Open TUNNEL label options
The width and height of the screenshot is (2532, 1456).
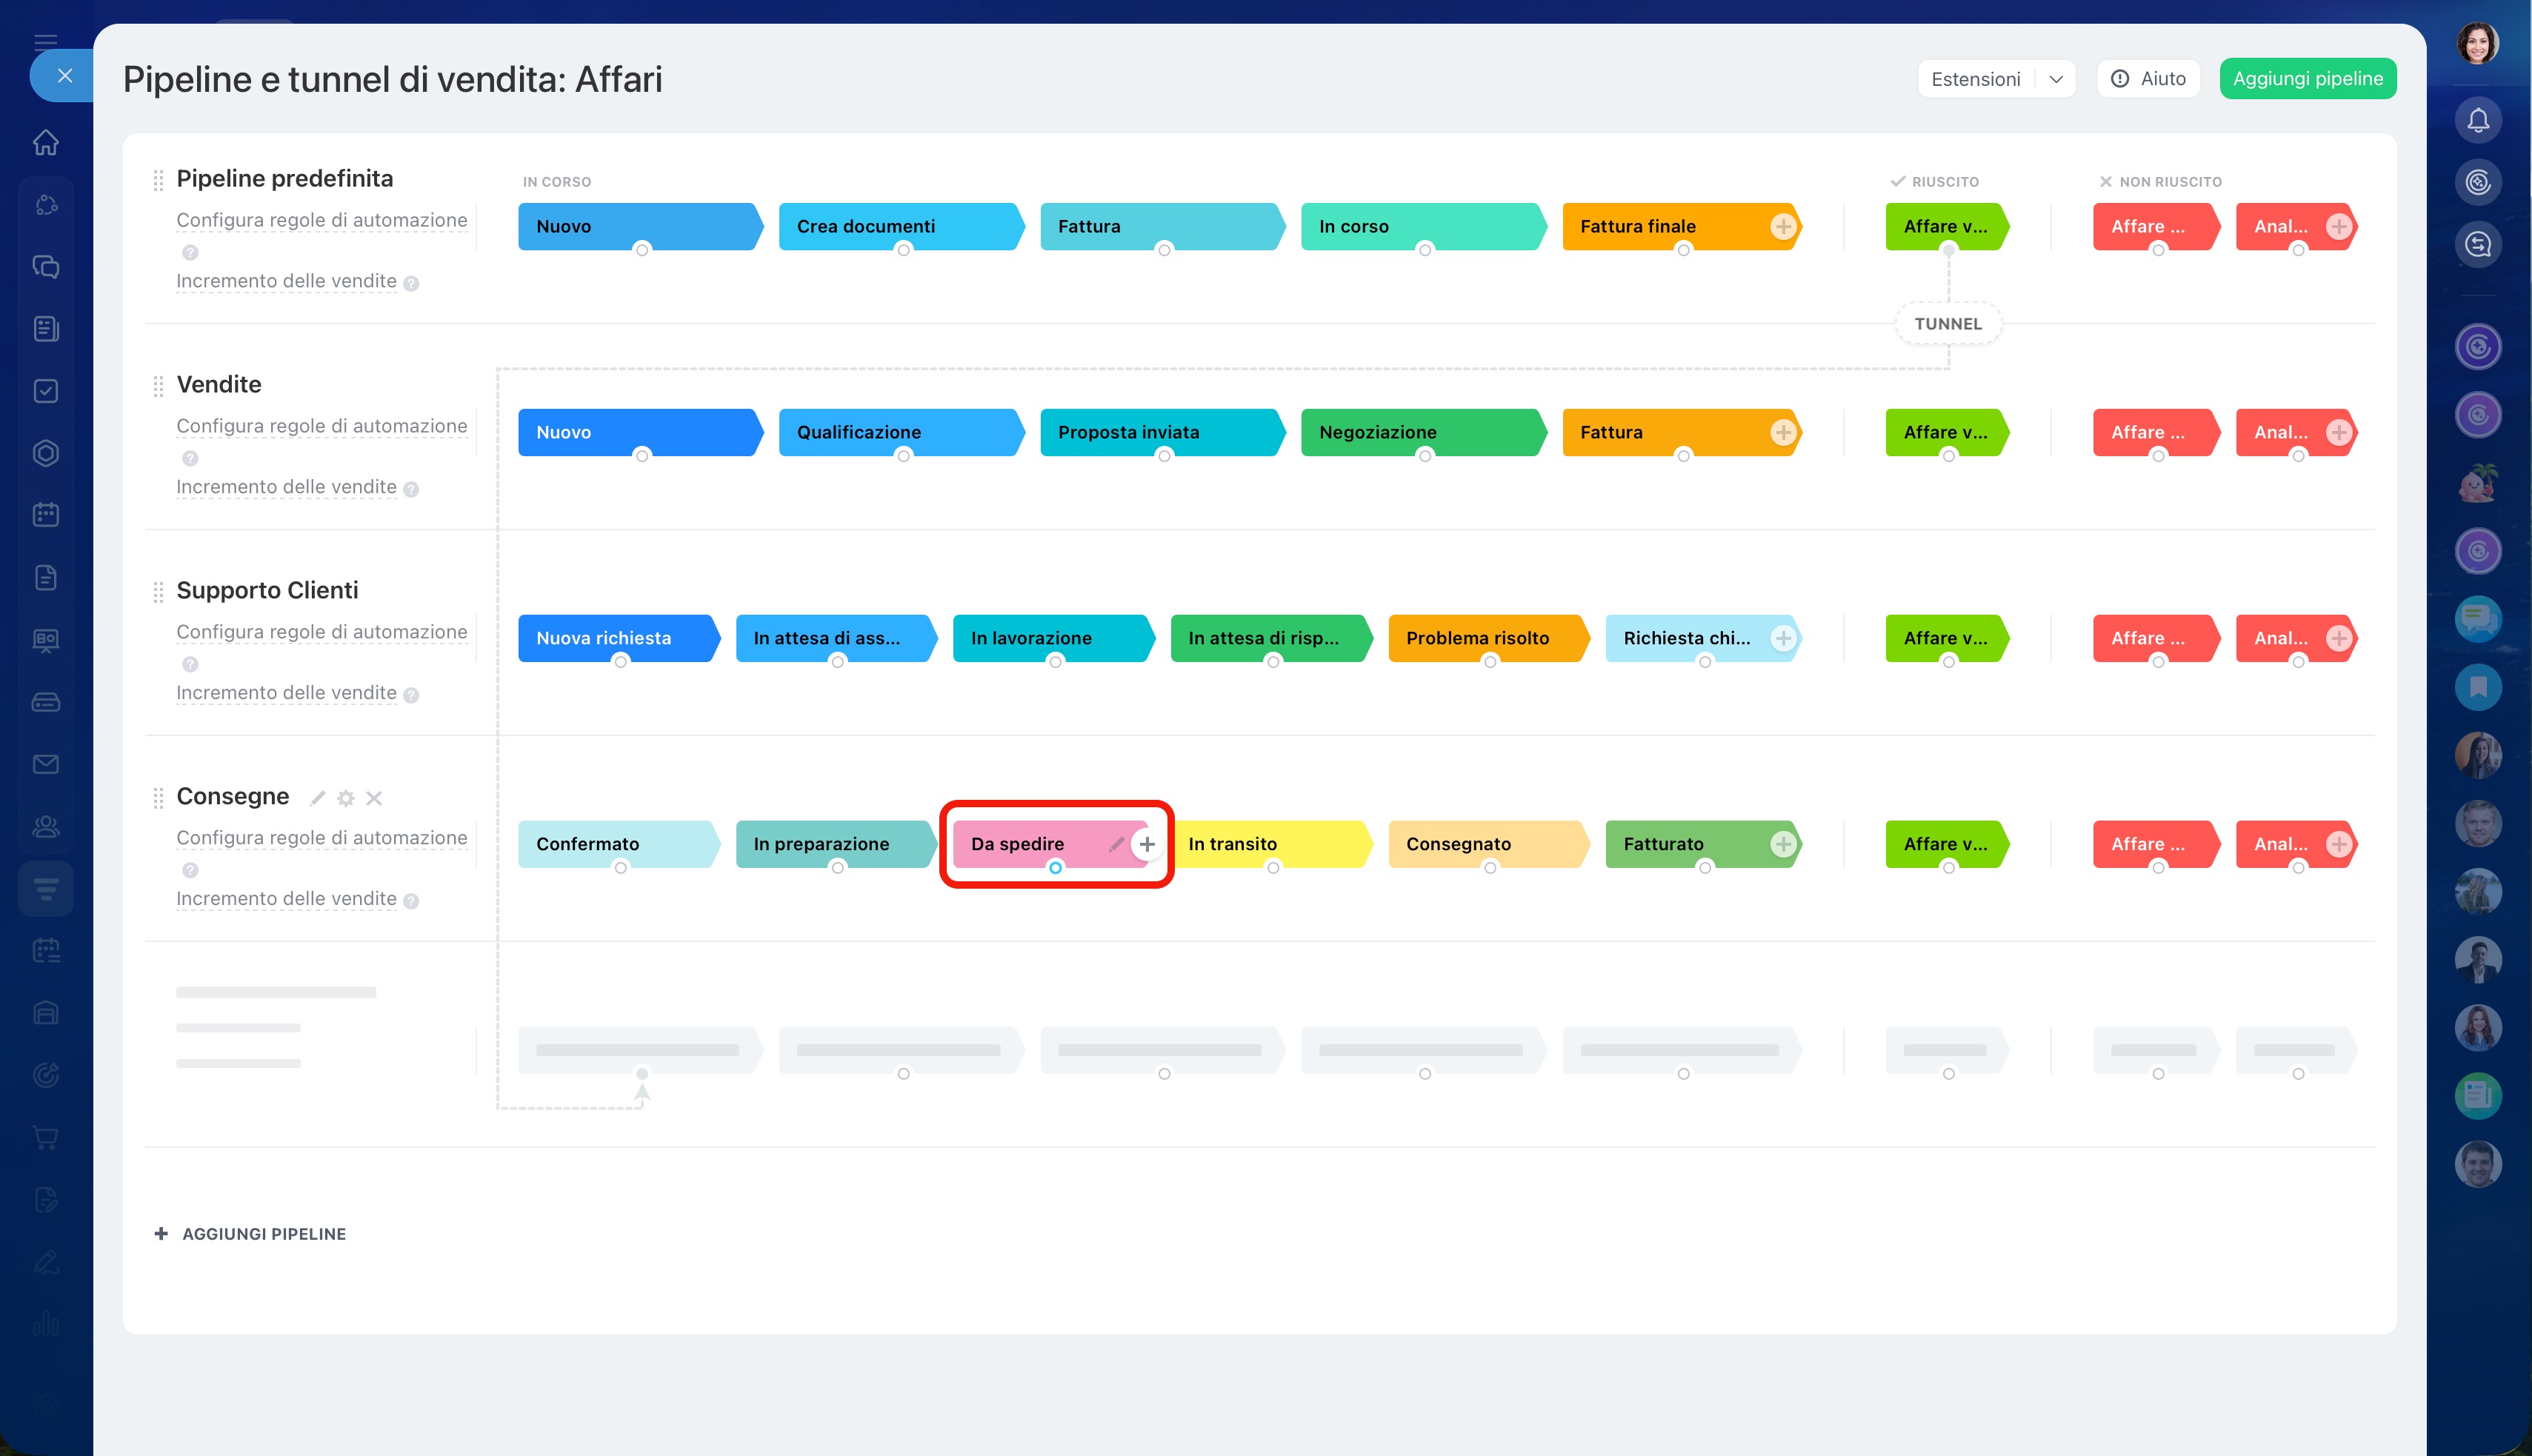[x=1948, y=324]
